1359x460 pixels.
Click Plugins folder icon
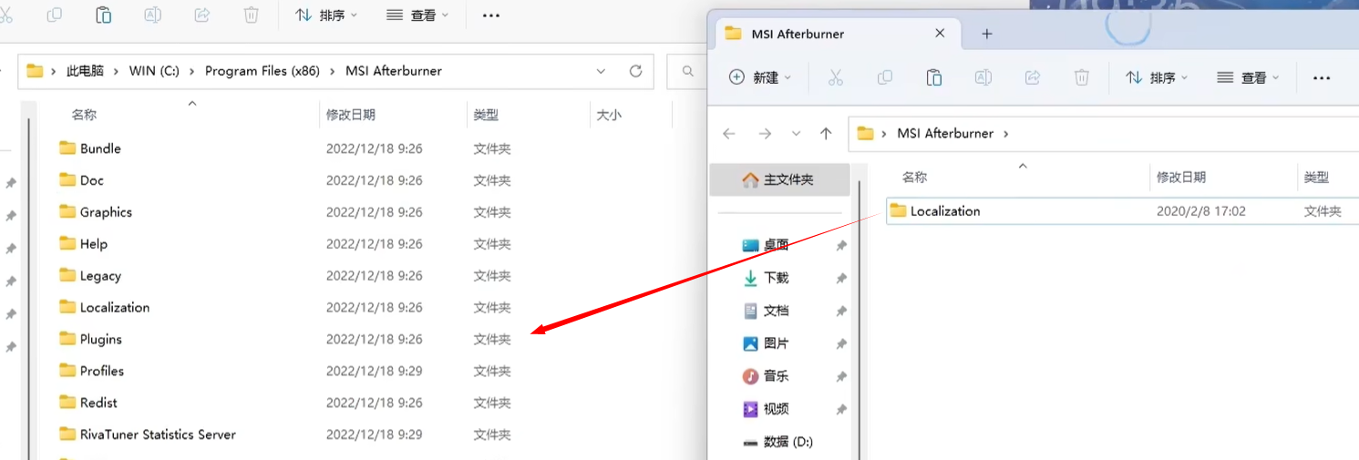[67, 338]
